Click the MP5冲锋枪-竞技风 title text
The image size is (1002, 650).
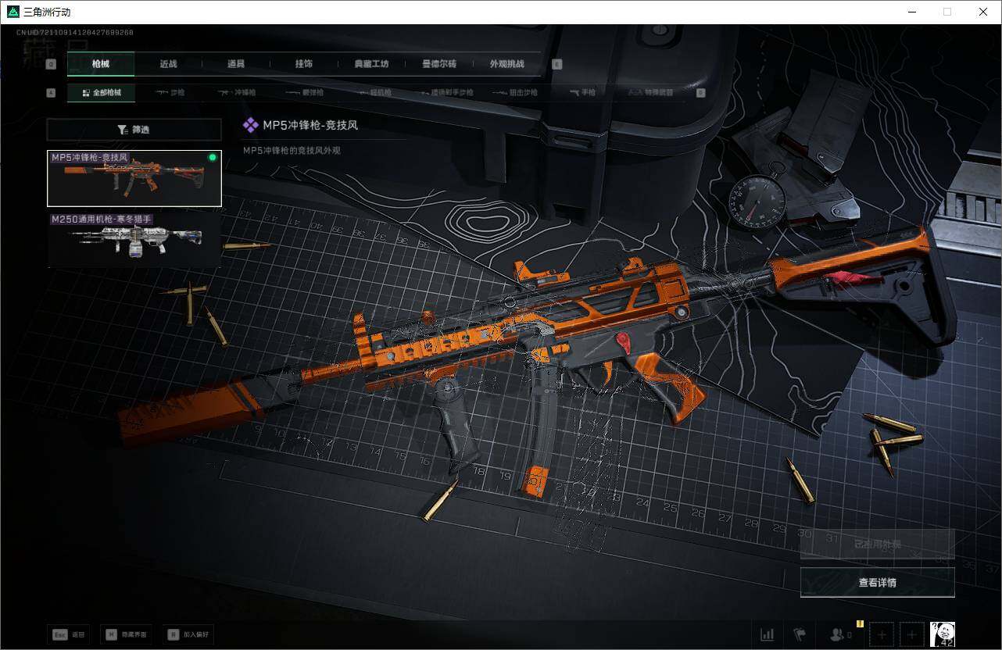pyautogui.click(x=310, y=125)
